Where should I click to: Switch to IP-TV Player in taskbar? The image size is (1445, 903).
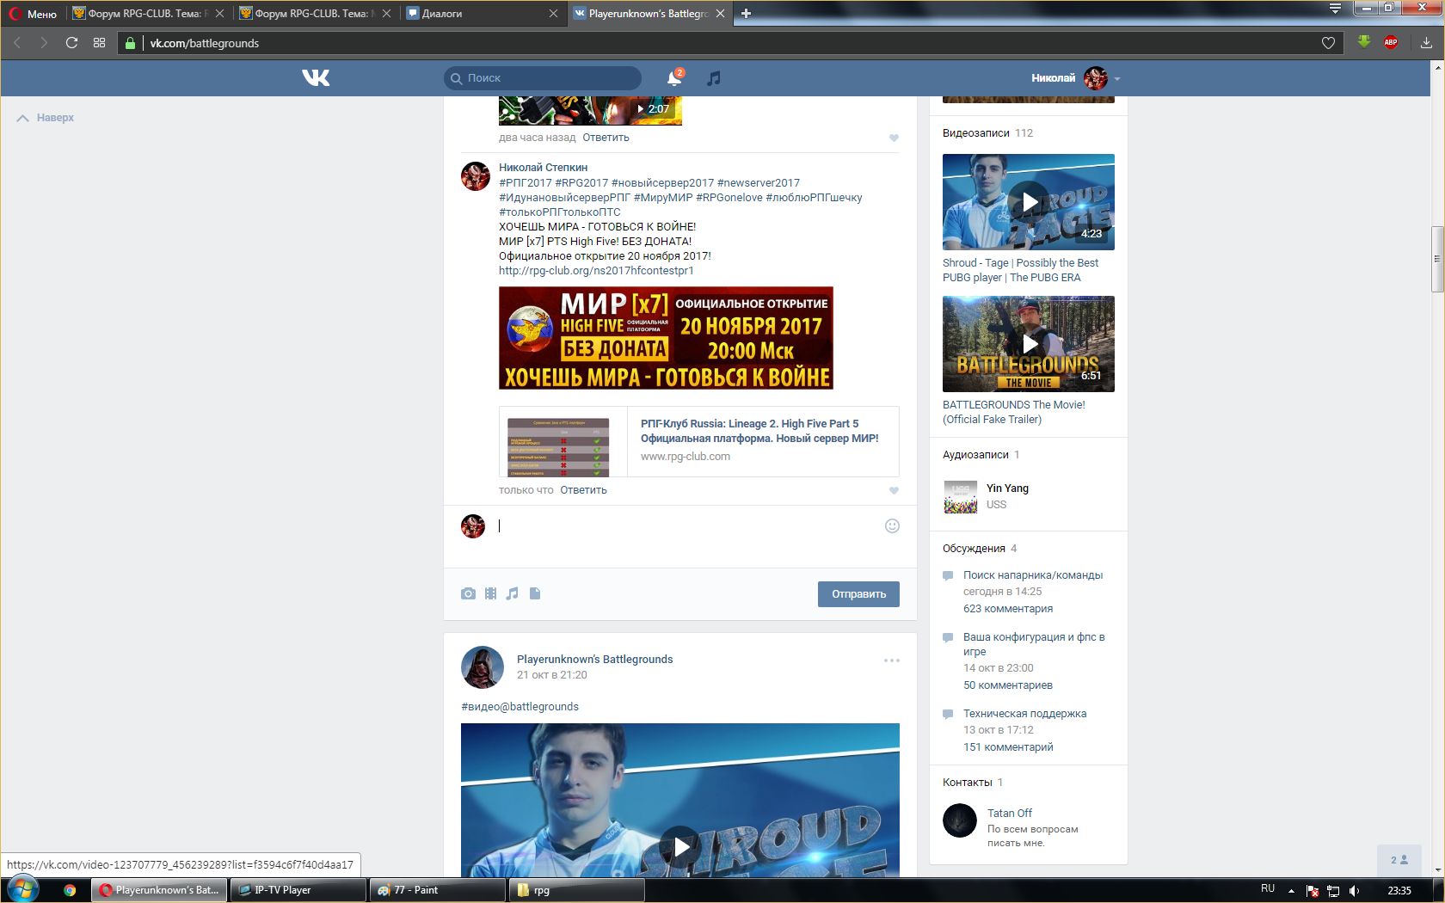click(298, 890)
